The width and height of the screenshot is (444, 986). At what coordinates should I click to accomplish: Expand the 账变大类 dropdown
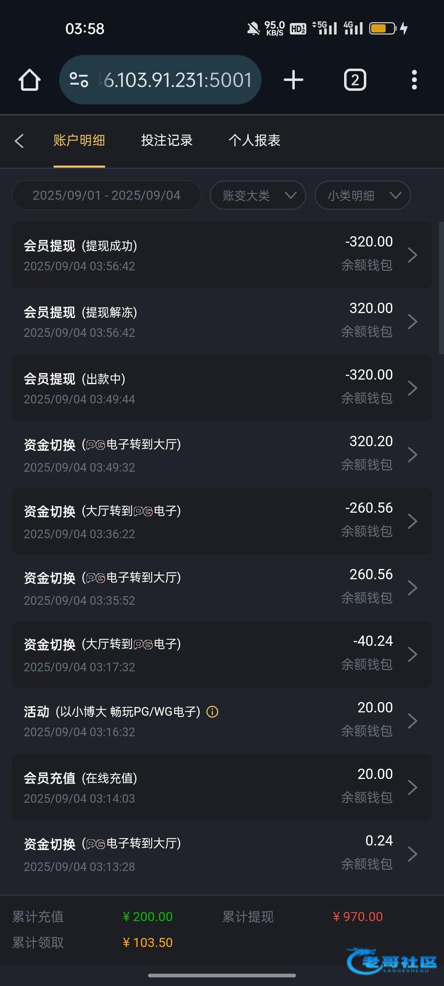coord(258,196)
